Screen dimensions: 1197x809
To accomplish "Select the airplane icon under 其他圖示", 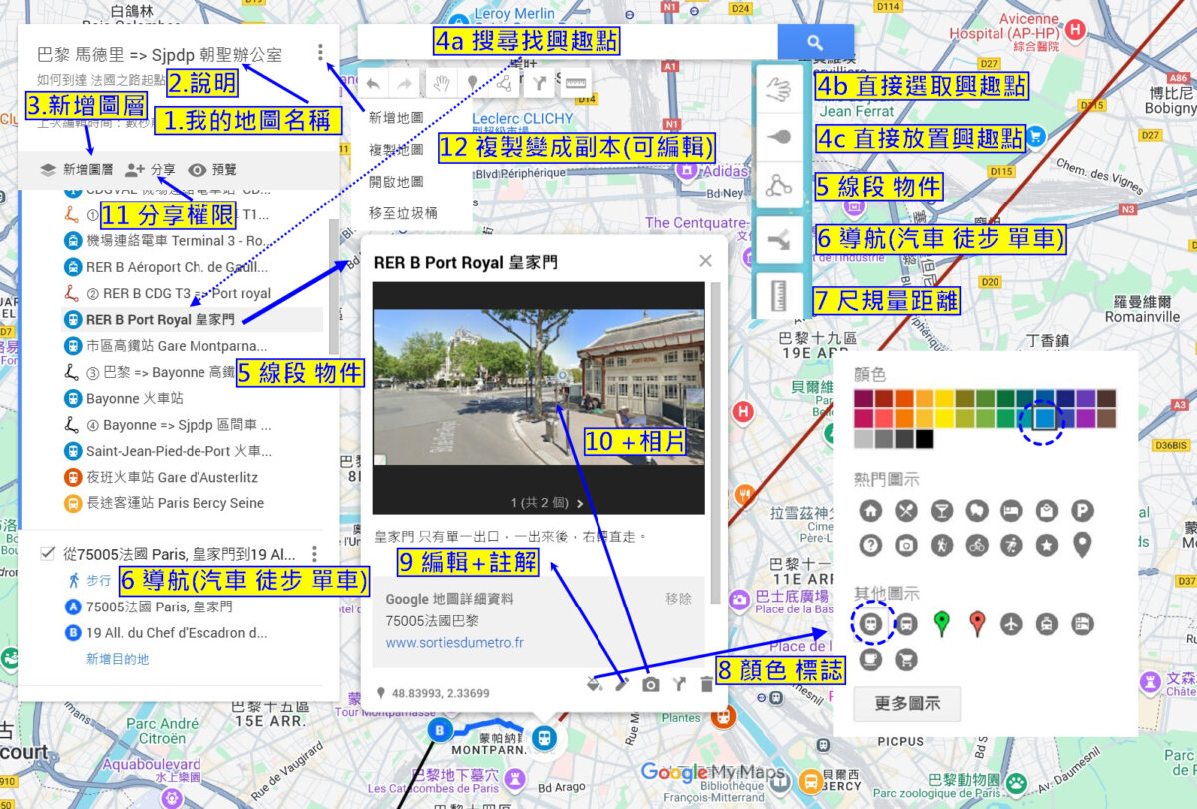I will (x=1012, y=624).
